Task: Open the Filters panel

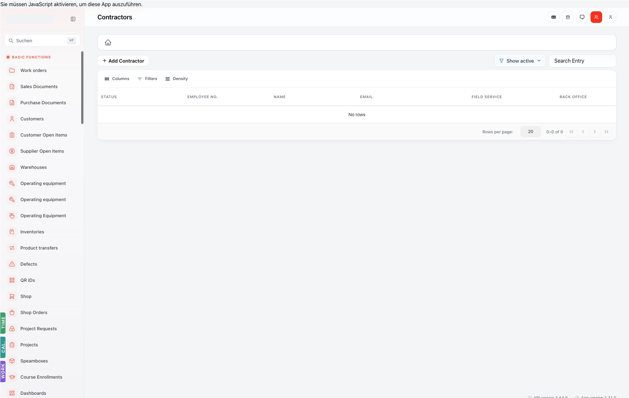Action: tap(147, 79)
